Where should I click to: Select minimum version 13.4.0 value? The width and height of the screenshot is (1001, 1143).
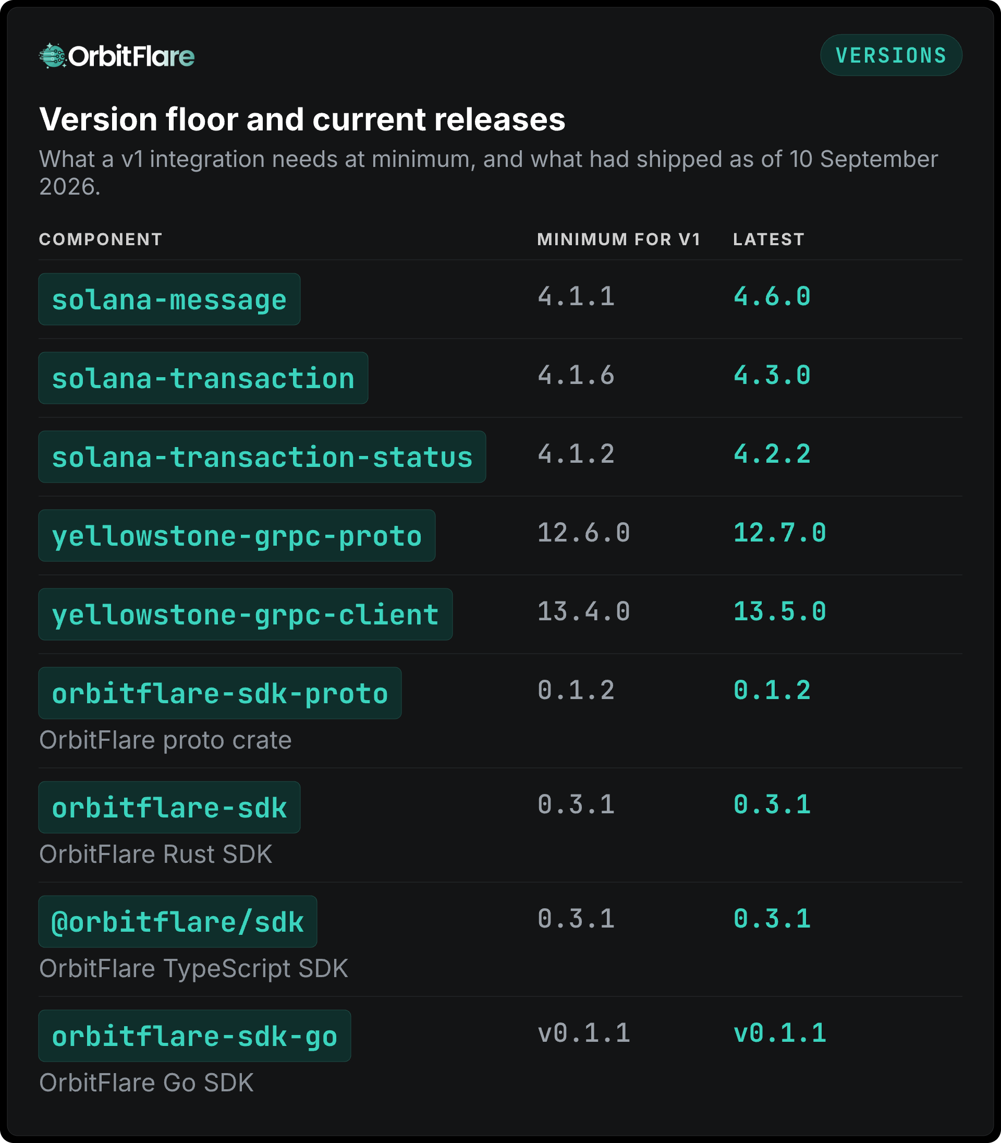584,611
